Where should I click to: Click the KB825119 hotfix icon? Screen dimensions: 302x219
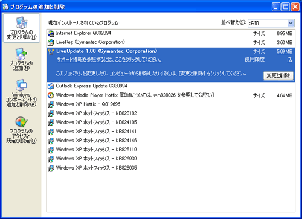pos(51,150)
